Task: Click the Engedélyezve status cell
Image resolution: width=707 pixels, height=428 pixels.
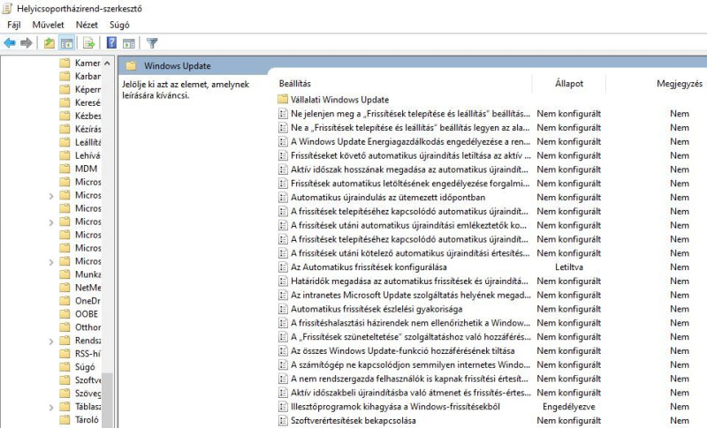Action: tap(569, 407)
